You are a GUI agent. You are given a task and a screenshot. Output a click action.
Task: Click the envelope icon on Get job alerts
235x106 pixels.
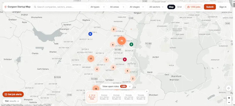pos(6,94)
